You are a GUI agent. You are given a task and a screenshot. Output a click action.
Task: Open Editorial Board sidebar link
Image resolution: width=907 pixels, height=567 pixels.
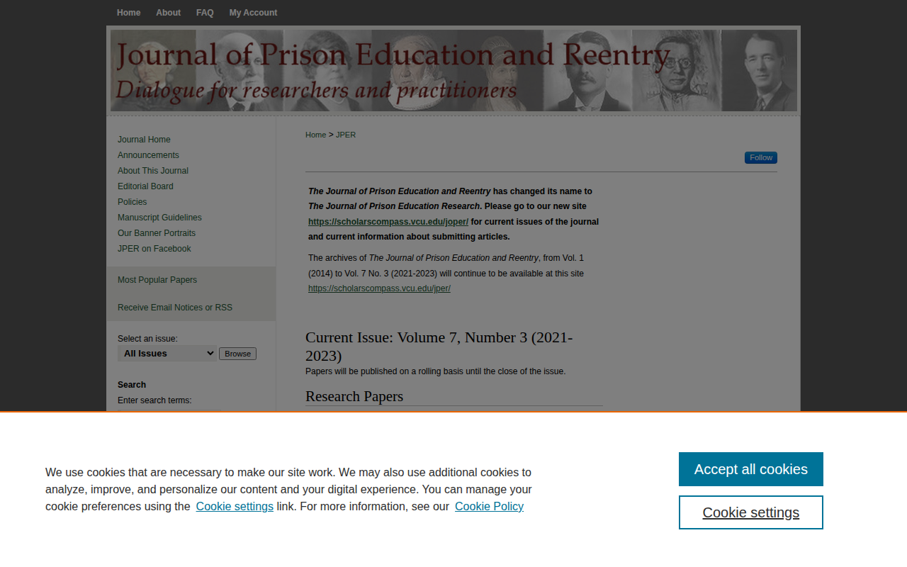pos(145,186)
